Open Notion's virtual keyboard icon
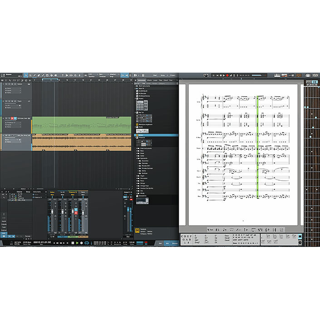The image size is (320, 320). click(278, 75)
